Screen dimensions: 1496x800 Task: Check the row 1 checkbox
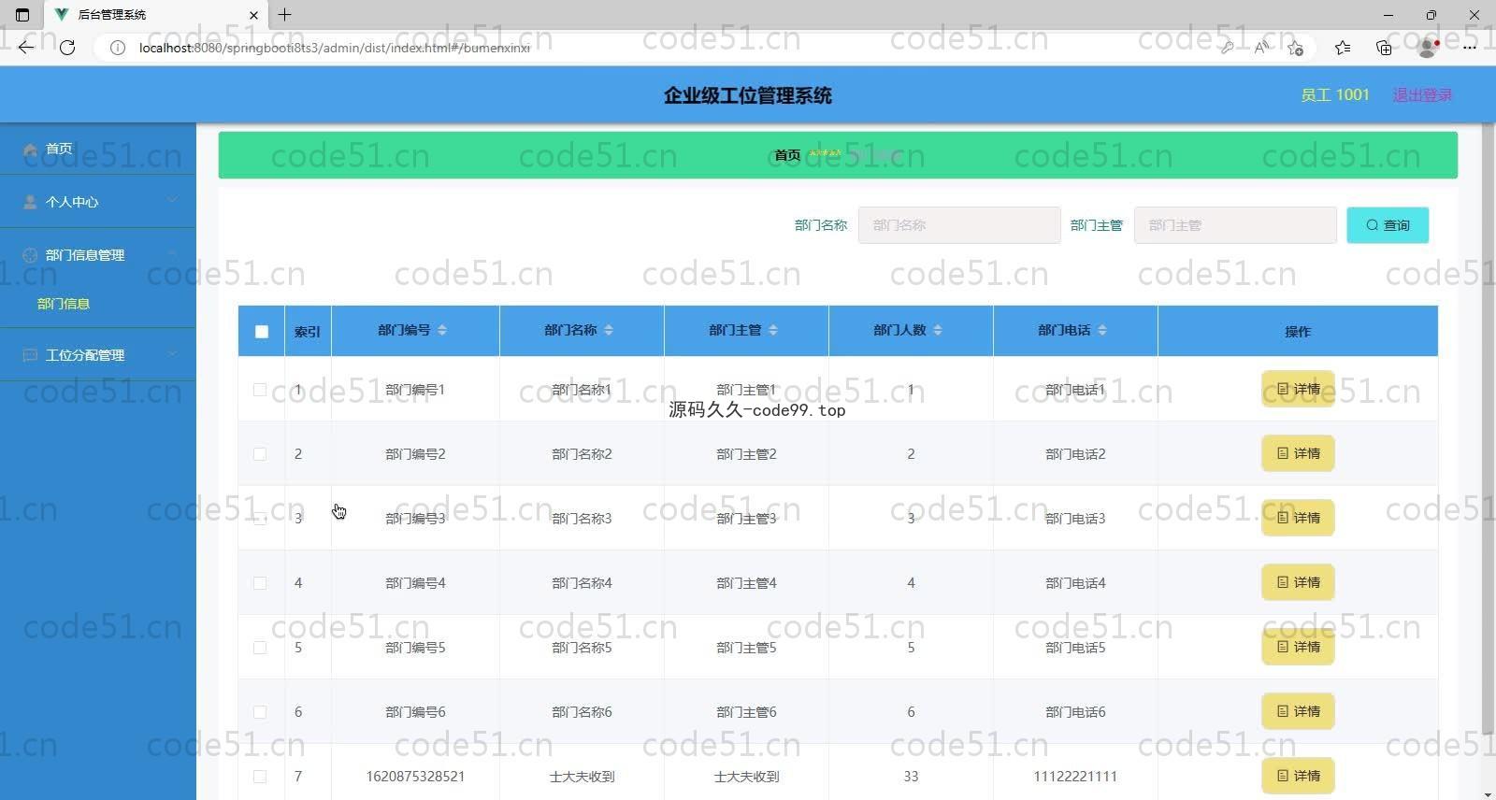coord(260,390)
